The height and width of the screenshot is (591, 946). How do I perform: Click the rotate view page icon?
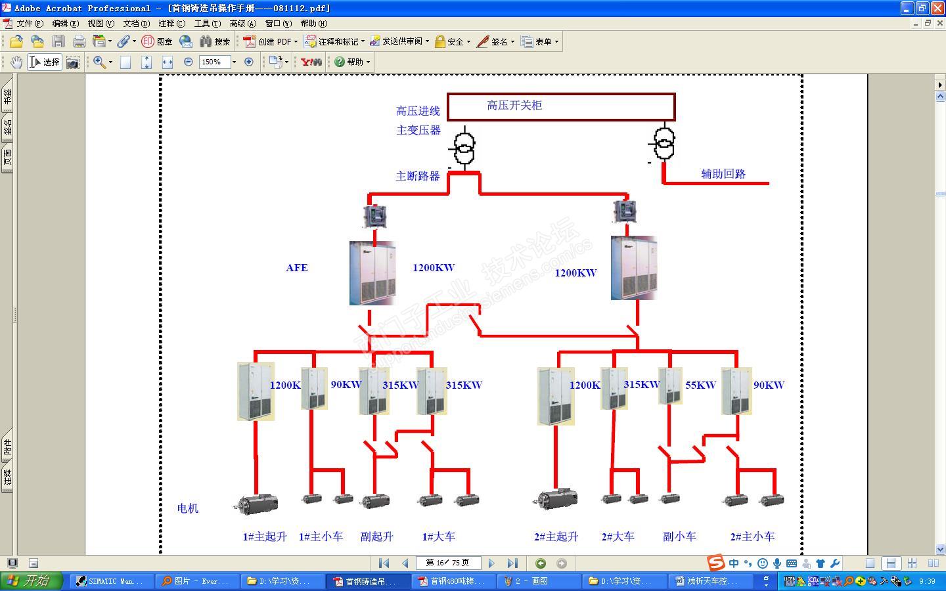click(x=275, y=62)
